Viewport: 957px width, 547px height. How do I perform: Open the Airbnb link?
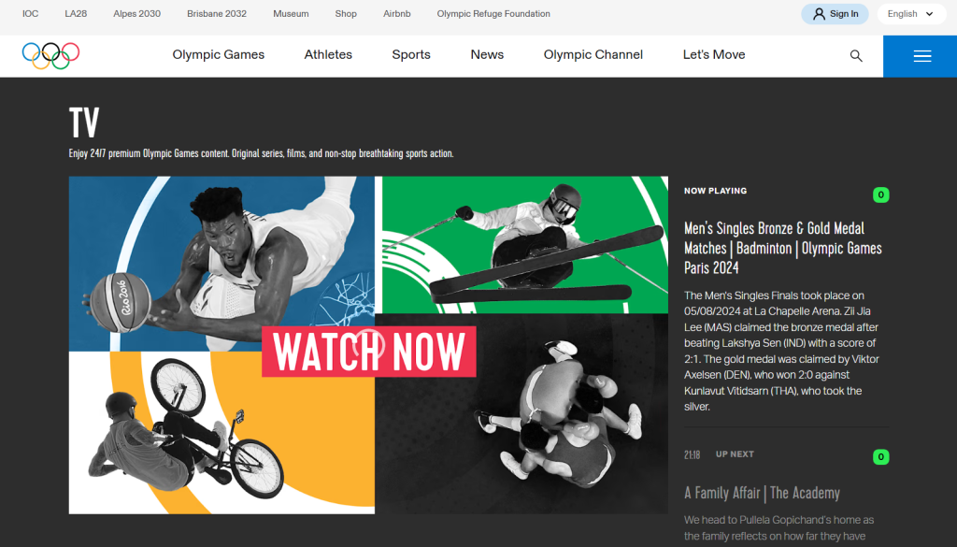pyautogui.click(x=396, y=13)
